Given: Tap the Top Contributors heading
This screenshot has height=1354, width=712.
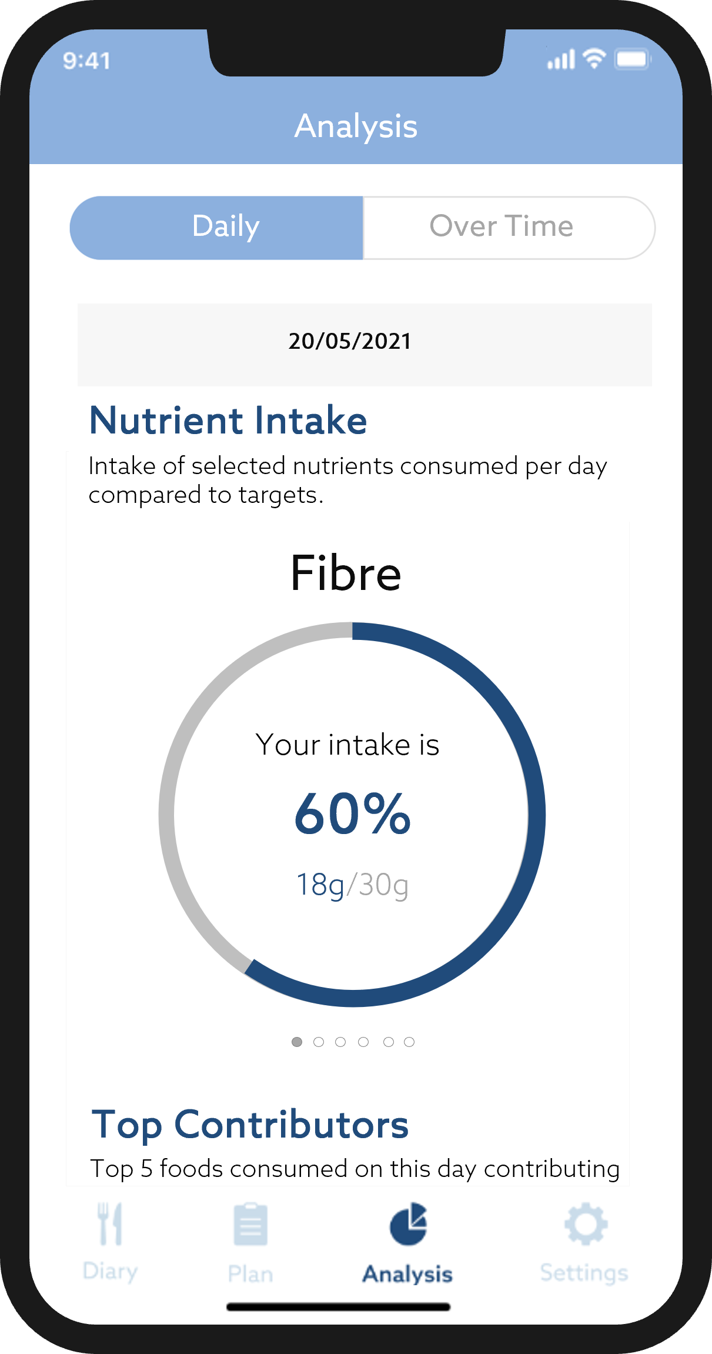Looking at the screenshot, I should pyautogui.click(x=250, y=1125).
